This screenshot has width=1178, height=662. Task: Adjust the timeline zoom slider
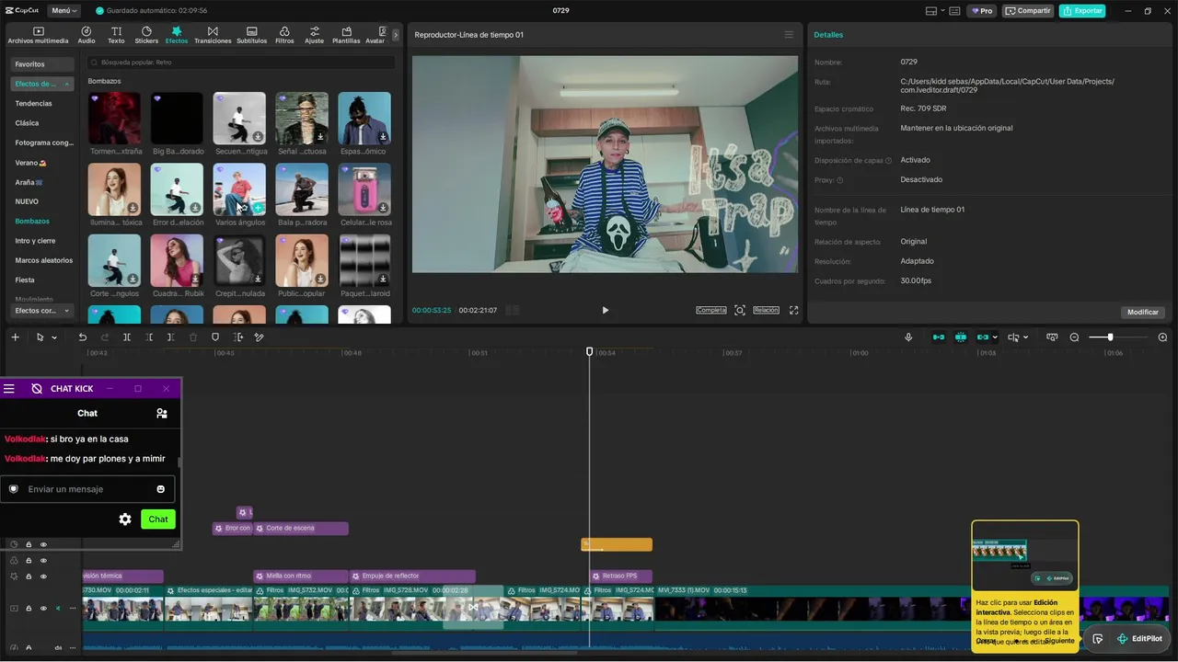pyautogui.click(x=1110, y=337)
